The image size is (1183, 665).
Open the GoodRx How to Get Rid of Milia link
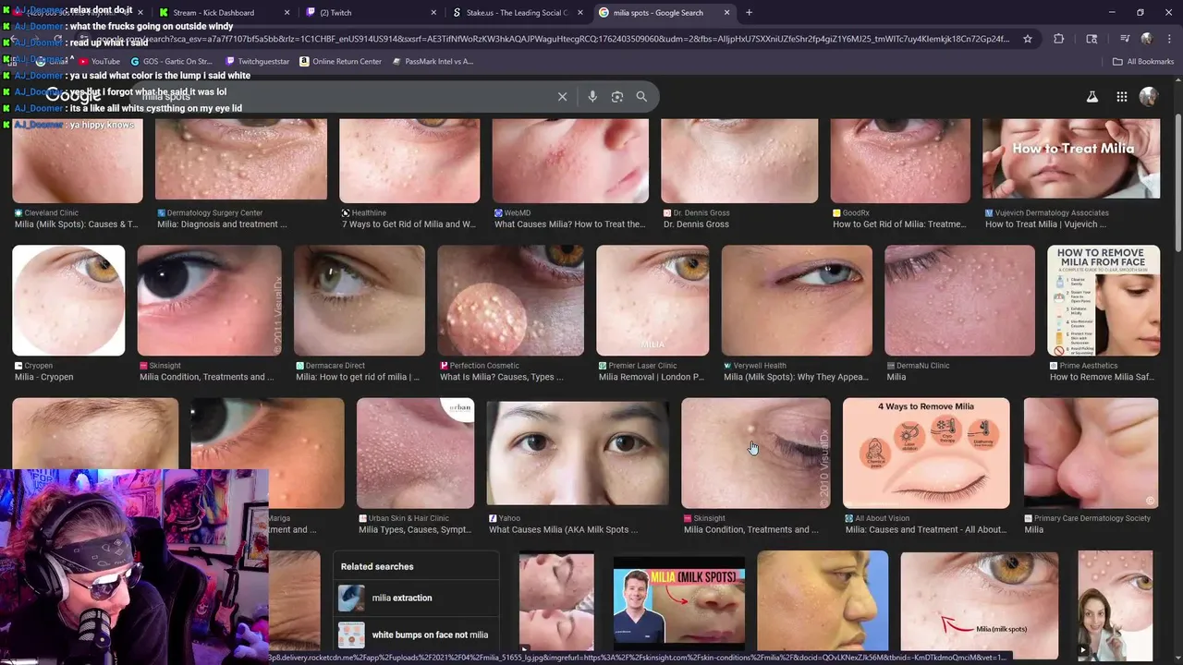[898, 224]
